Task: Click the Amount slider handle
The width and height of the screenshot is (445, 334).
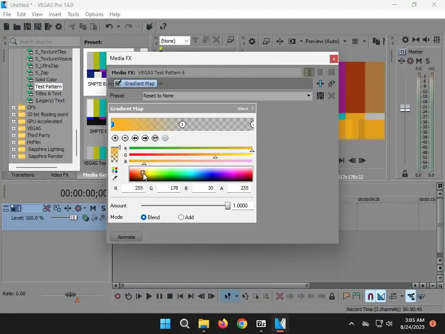Action: [228, 206]
